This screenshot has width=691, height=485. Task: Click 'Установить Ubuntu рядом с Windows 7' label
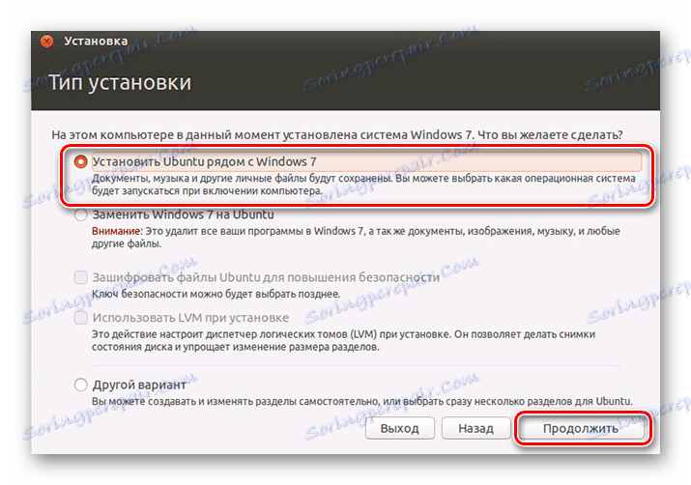point(204,161)
